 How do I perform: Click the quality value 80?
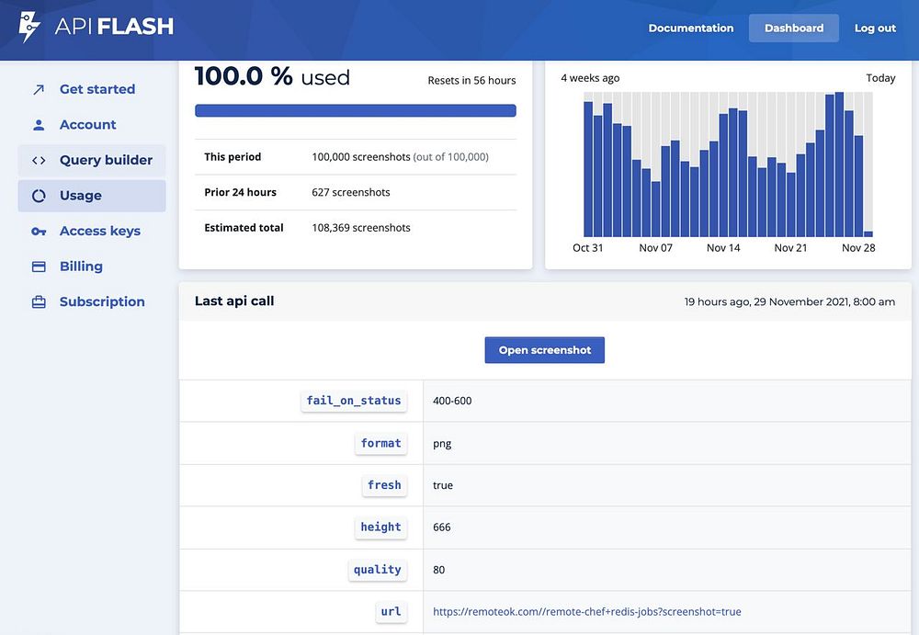(438, 570)
